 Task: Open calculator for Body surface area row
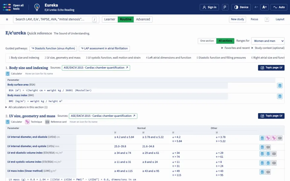pos(280,85)
